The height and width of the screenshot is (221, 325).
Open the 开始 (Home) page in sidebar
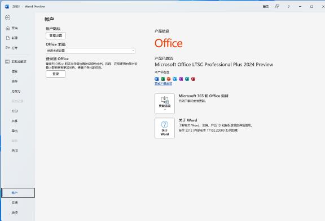(x=14, y=28)
